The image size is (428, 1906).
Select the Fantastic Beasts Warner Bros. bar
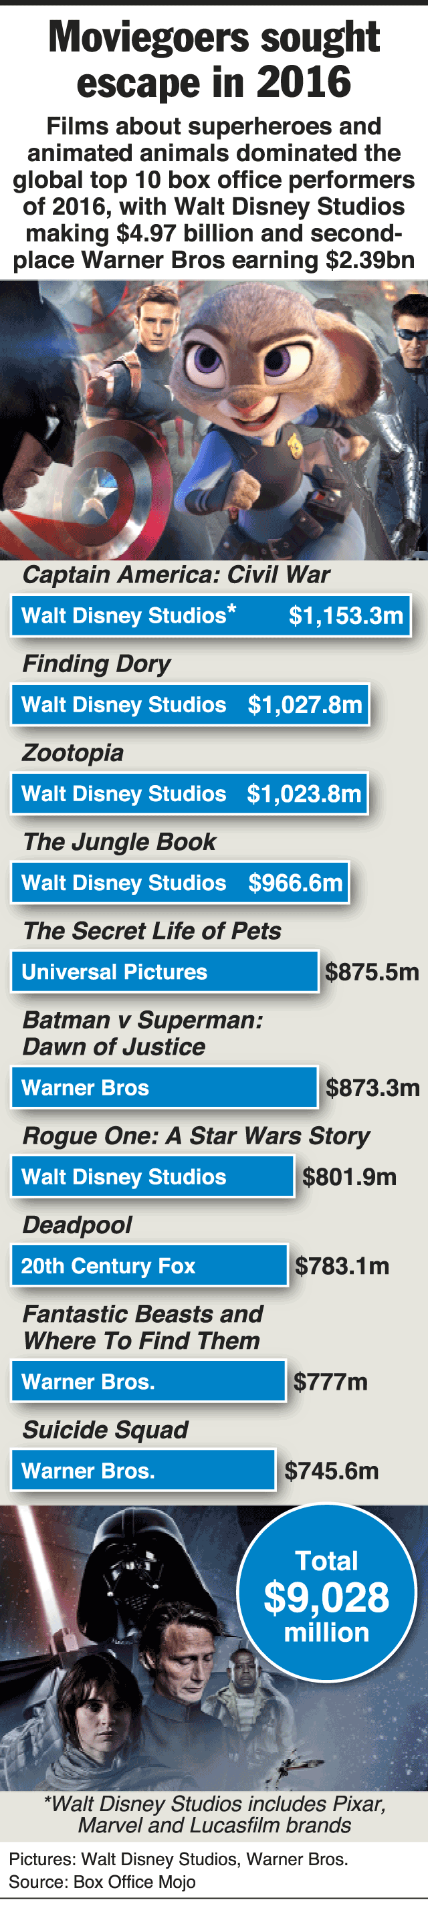[148, 1380]
